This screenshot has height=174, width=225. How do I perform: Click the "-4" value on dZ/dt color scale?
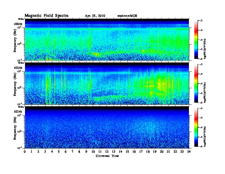[x=201, y=127]
